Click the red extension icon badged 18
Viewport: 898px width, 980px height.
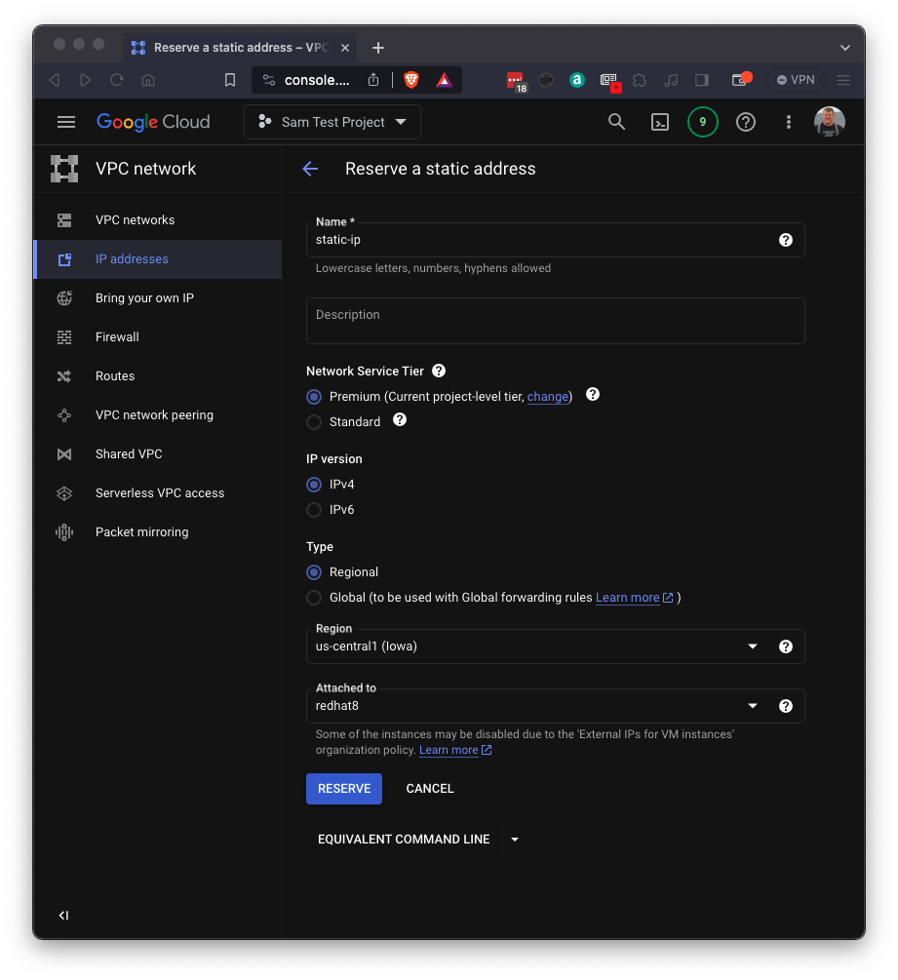coord(516,81)
